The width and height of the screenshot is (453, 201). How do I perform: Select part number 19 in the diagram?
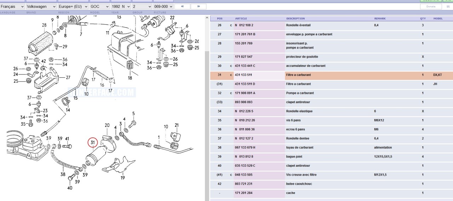pyautogui.click(x=122, y=178)
